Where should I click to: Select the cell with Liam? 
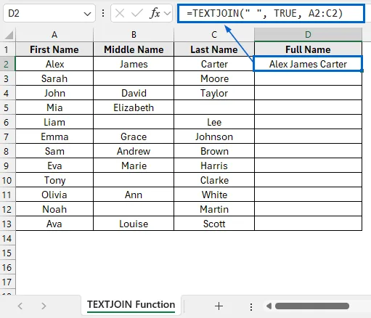point(54,122)
